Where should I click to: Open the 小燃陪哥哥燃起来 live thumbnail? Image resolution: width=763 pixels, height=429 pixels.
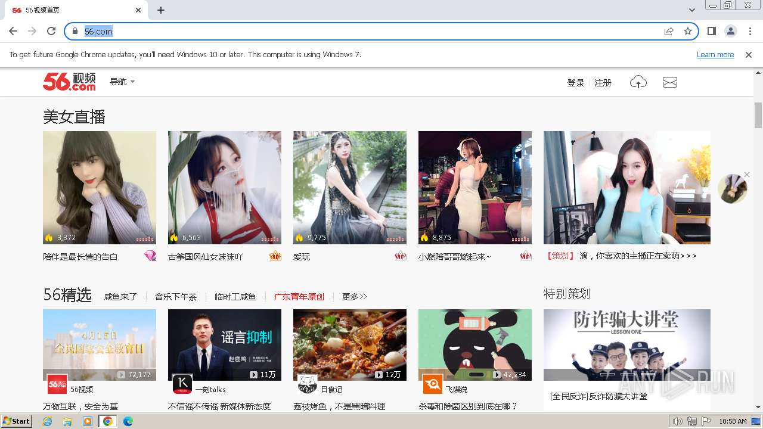[x=475, y=188]
